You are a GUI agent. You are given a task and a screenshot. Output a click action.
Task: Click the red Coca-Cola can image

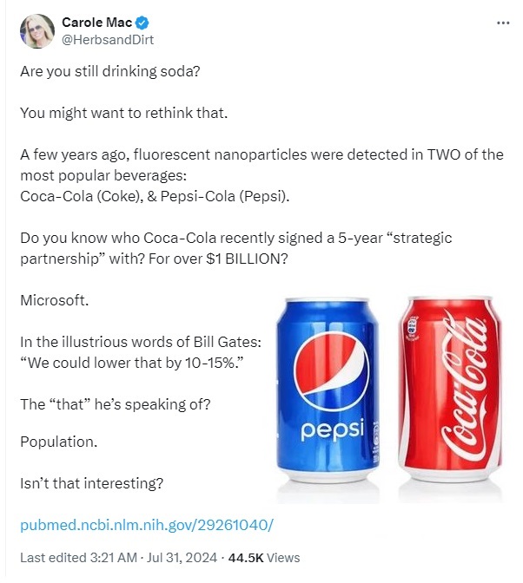point(450,388)
